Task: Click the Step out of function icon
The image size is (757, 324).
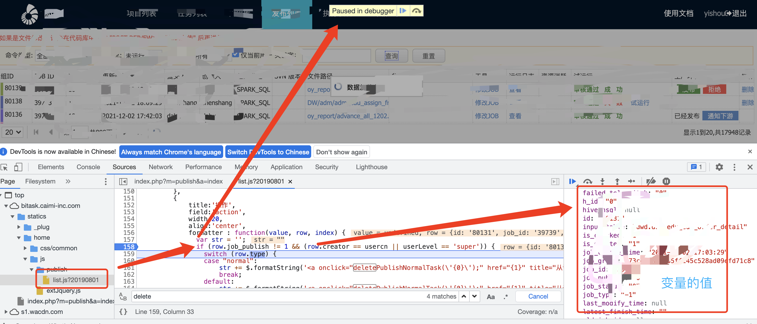Action: (x=617, y=181)
